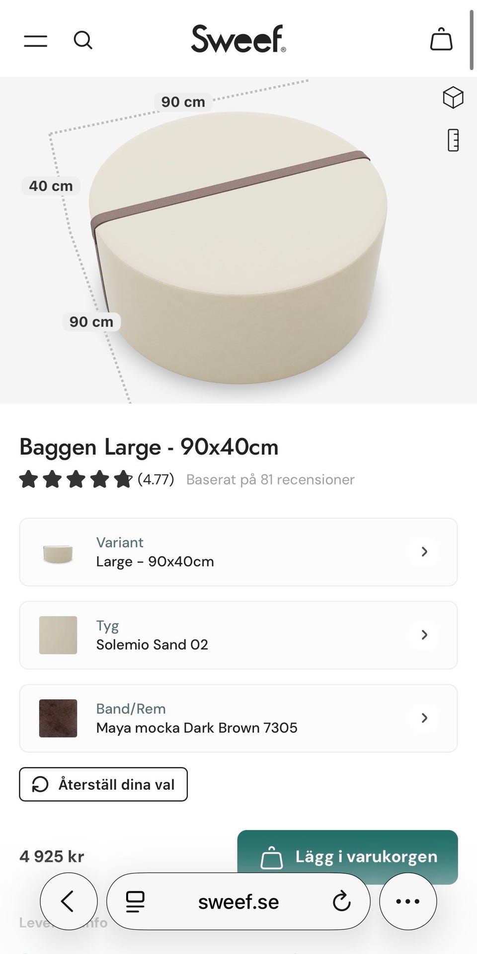Open the shopping bag cart
This screenshot has height=954, width=477.
441,39
